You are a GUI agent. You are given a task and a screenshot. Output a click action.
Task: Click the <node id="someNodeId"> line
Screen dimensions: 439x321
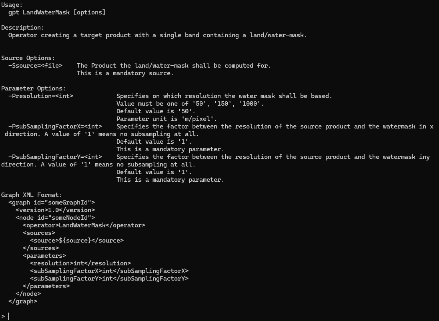pos(56,218)
